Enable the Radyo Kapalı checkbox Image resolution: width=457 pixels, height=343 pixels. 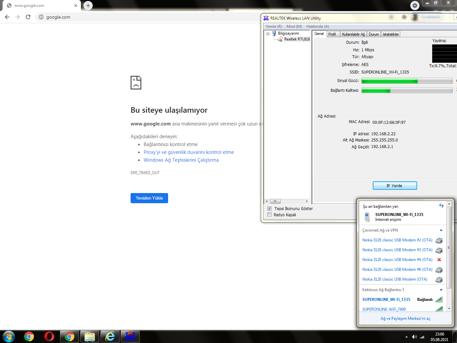[x=270, y=215]
